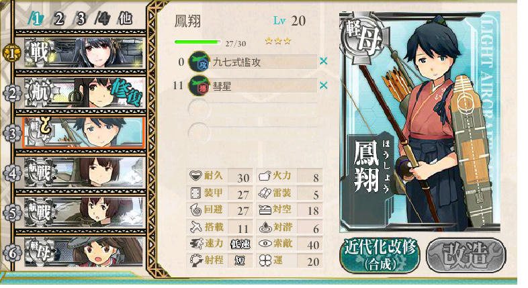Select the empty third equipment slot

(253, 109)
